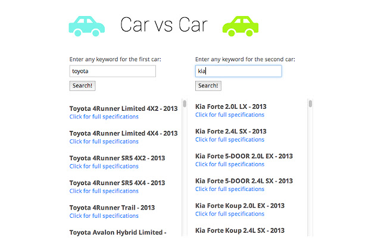
Task: Click the Car vs Car title
Action: pos(164,25)
